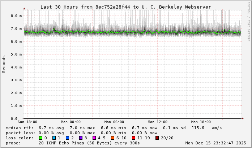252x148 pixels.
Task: Click the graph title mentioning Berkeley Webserver
Action: coord(125,7)
